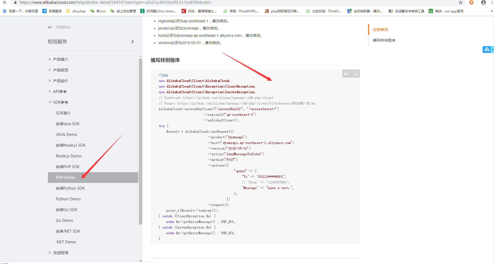The width and height of the screenshot is (494, 264).
Task: Bookmark this page with the star icon
Action: click(461, 2)
